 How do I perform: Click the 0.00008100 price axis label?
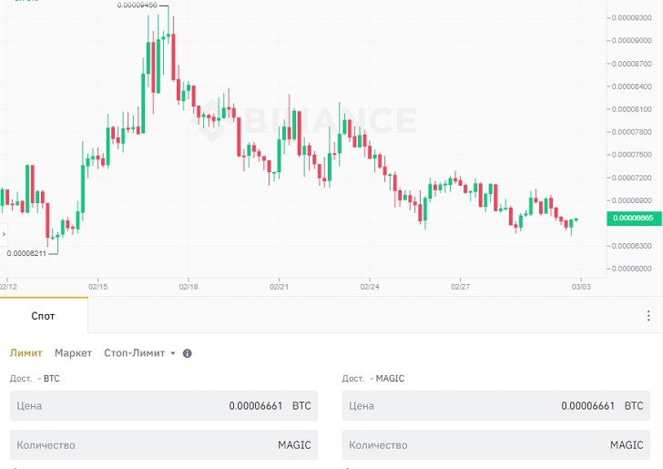point(632,109)
